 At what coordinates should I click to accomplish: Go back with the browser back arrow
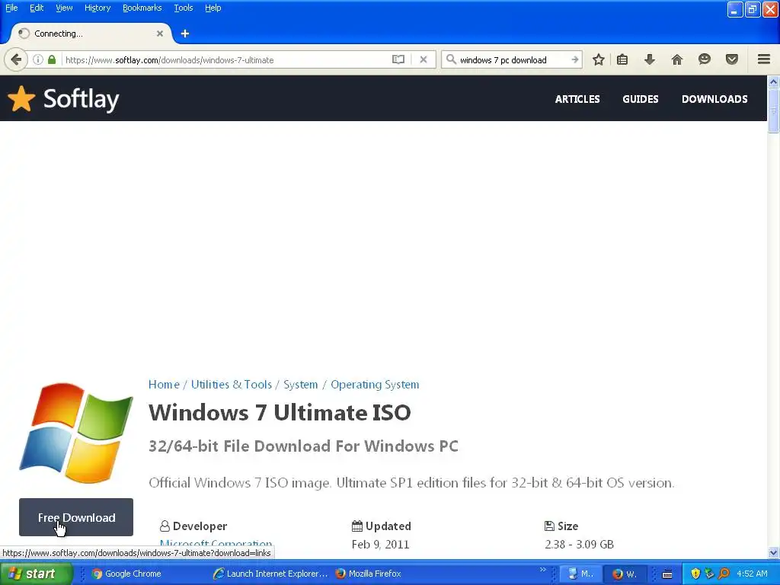tap(15, 59)
